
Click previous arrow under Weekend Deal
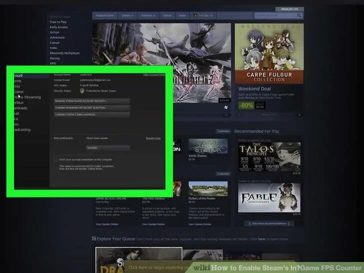239,114
